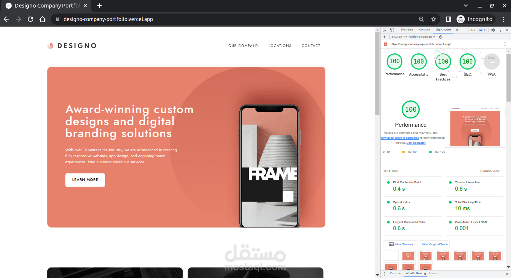Open the 'performance score is calculated' link
Screen dimensions: 511x278
(x=400, y=138)
